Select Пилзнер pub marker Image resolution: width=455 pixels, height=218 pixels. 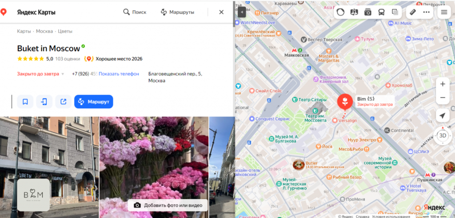click(x=267, y=13)
